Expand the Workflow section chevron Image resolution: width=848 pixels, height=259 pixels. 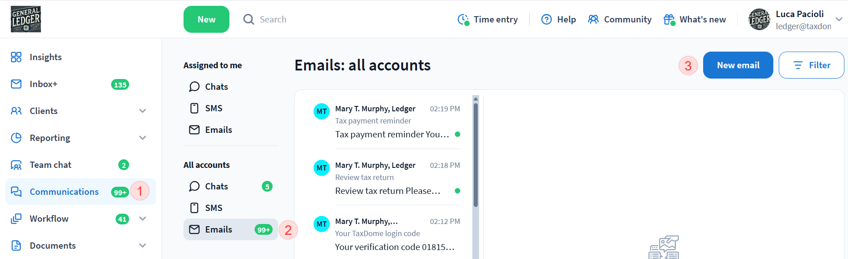tap(143, 219)
